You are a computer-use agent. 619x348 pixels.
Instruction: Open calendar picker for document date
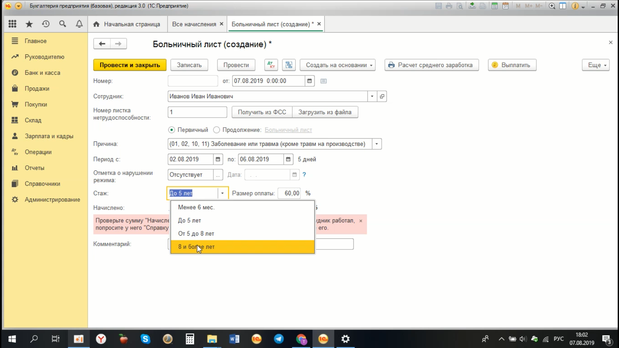click(309, 81)
